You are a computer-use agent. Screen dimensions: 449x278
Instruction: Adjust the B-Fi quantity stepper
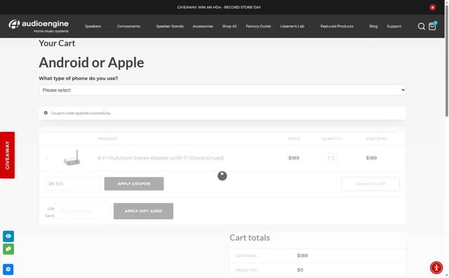click(x=329, y=158)
